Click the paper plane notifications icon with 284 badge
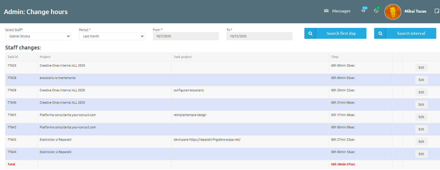 click(364, 10)
